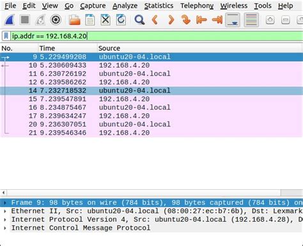
Task: Select packet 16 at time 8.234875467
Action: [151, 107]
